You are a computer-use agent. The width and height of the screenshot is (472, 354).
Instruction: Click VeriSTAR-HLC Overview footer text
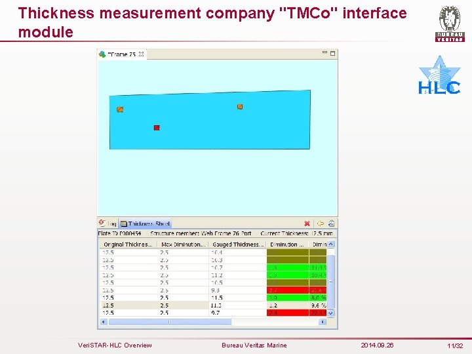coord(115,345)
